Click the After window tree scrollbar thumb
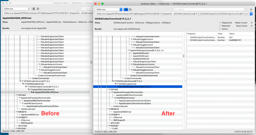 (184, 56)
